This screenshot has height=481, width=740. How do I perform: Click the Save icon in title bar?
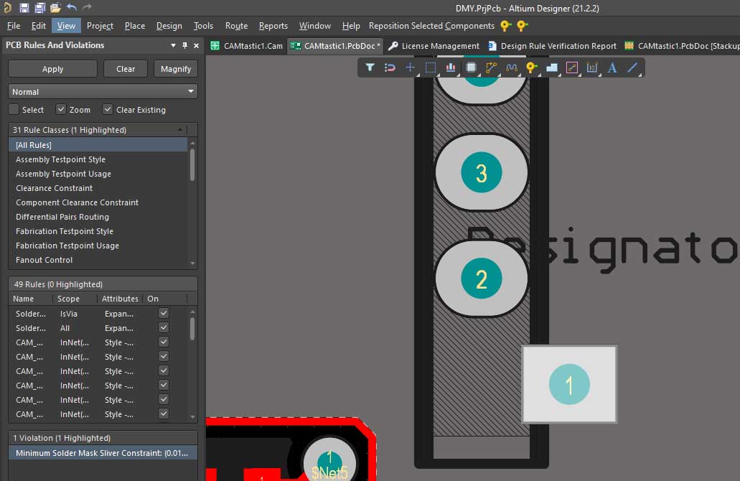coord(24,8)
